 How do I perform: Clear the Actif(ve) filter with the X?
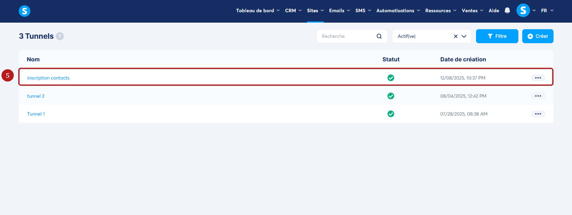455,36
